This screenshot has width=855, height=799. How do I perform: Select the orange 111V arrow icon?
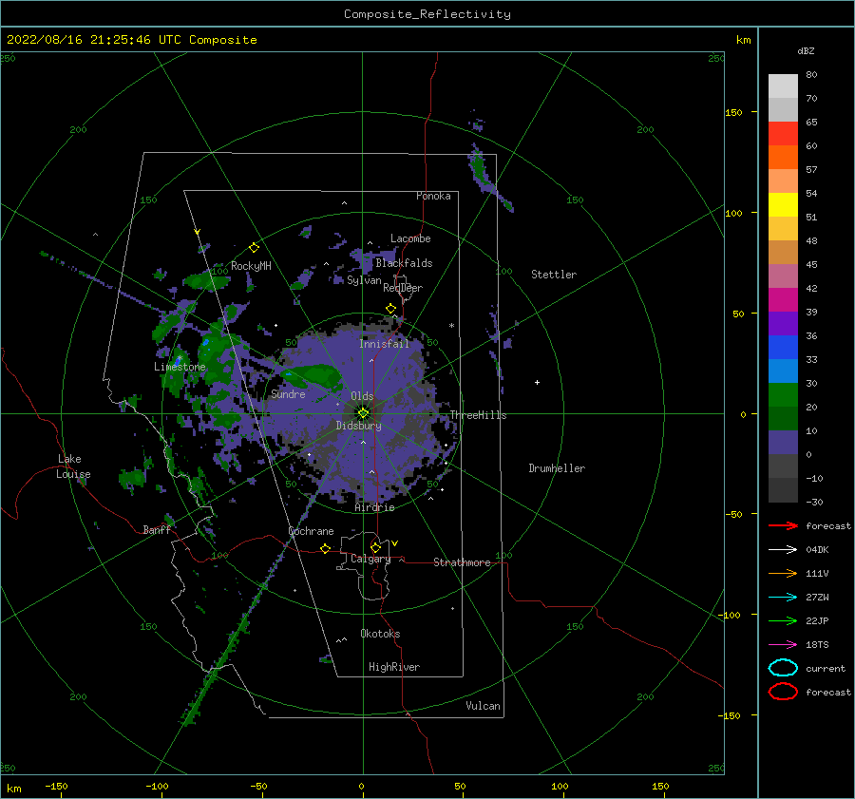[x=783, y=573]
